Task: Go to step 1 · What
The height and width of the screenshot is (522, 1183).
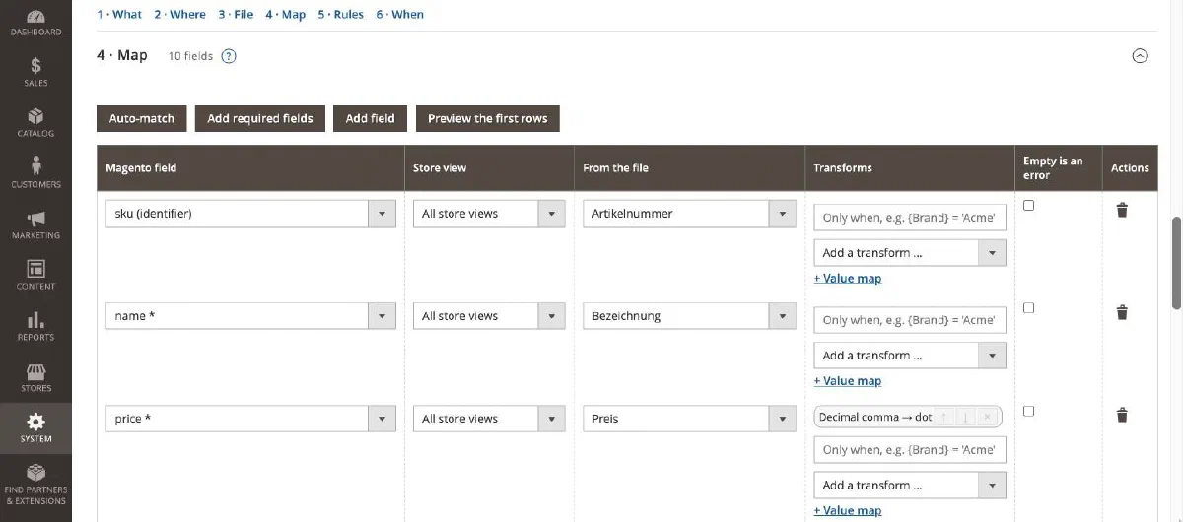Action: (x=119, y=15)
